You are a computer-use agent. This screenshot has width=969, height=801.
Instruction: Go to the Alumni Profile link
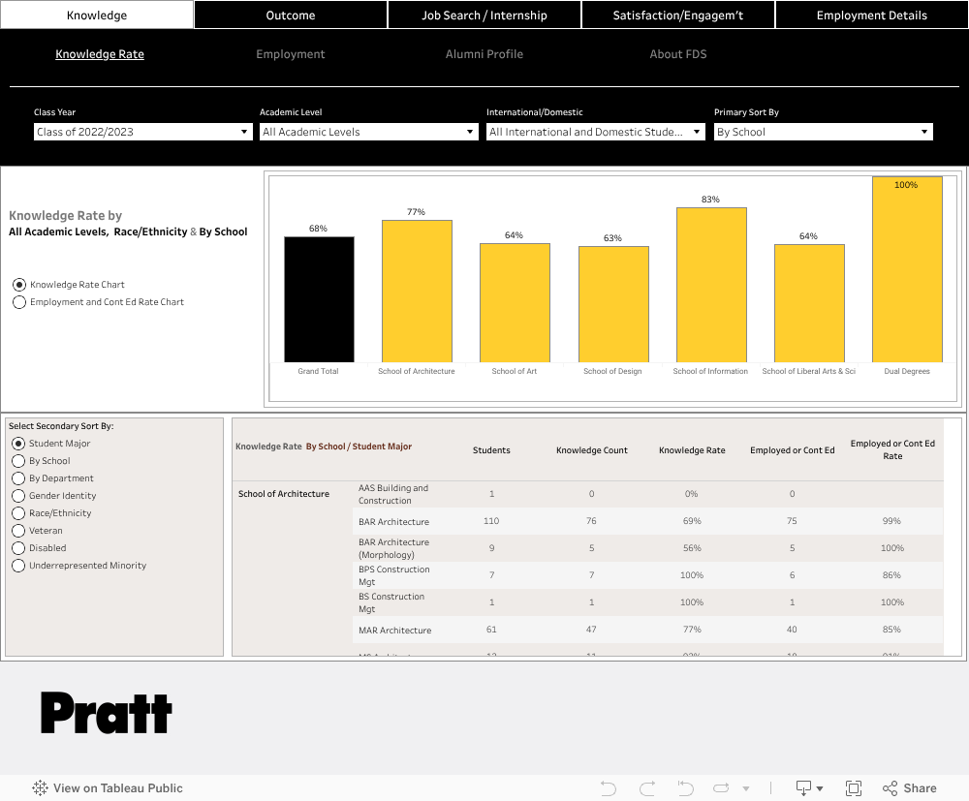pyautogui.click(x=484, y=54)
